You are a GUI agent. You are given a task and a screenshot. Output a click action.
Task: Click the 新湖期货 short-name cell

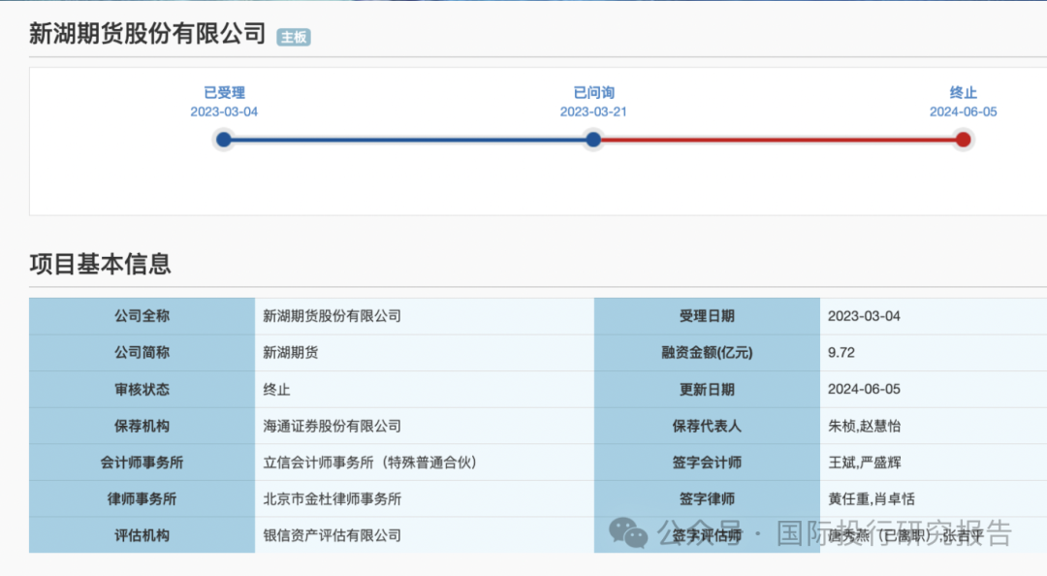pyautogui.click(x=425, y=353)
